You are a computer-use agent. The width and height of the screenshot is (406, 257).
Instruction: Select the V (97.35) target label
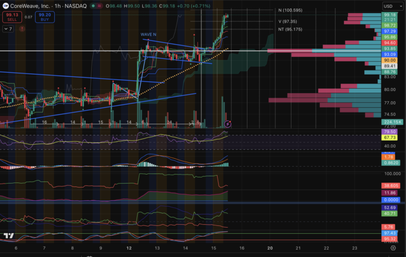[x=288, y=21]
